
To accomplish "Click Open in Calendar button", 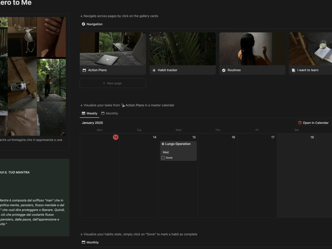I will tap(313, 123).
